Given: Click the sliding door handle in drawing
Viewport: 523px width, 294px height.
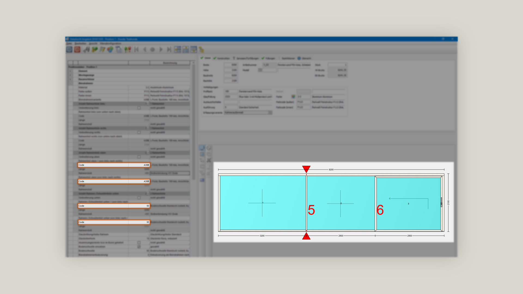Looking at the screenshot, I should tap(442, 202).
